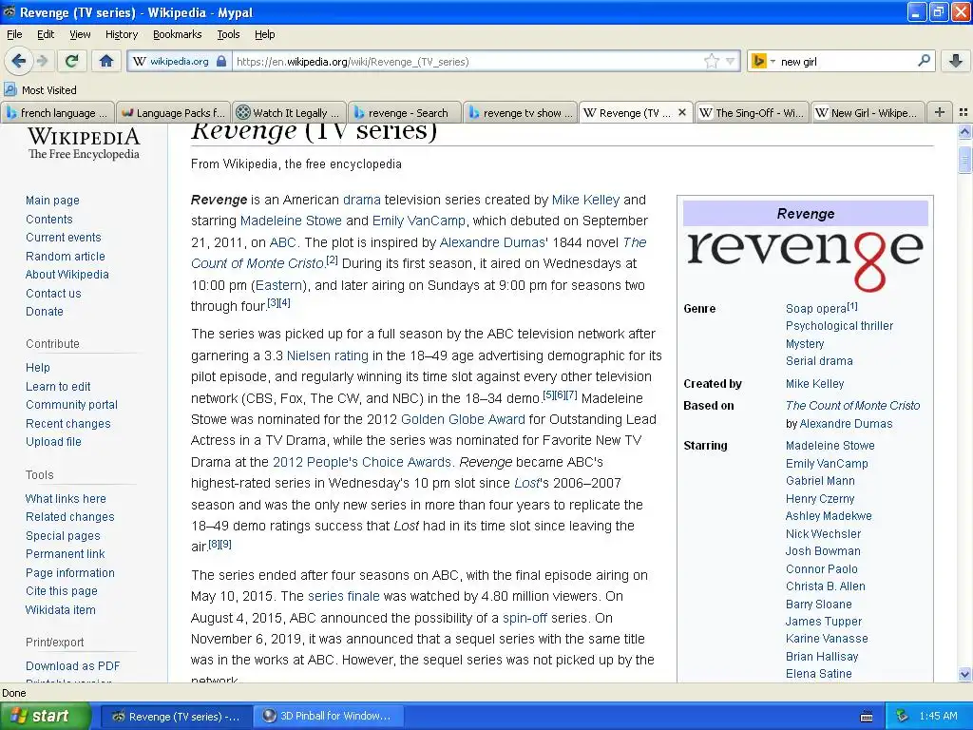Open the Windows Start button
Image resolution: width=973 pixels, height=730 pixels.
(45, 716)
